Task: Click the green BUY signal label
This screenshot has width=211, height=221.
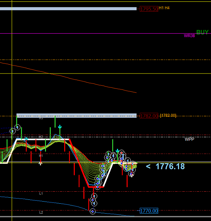Action: coord(202,32)
